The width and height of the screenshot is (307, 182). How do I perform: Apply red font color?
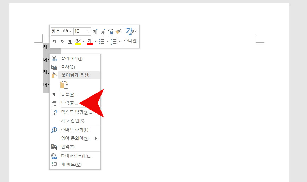90,41
